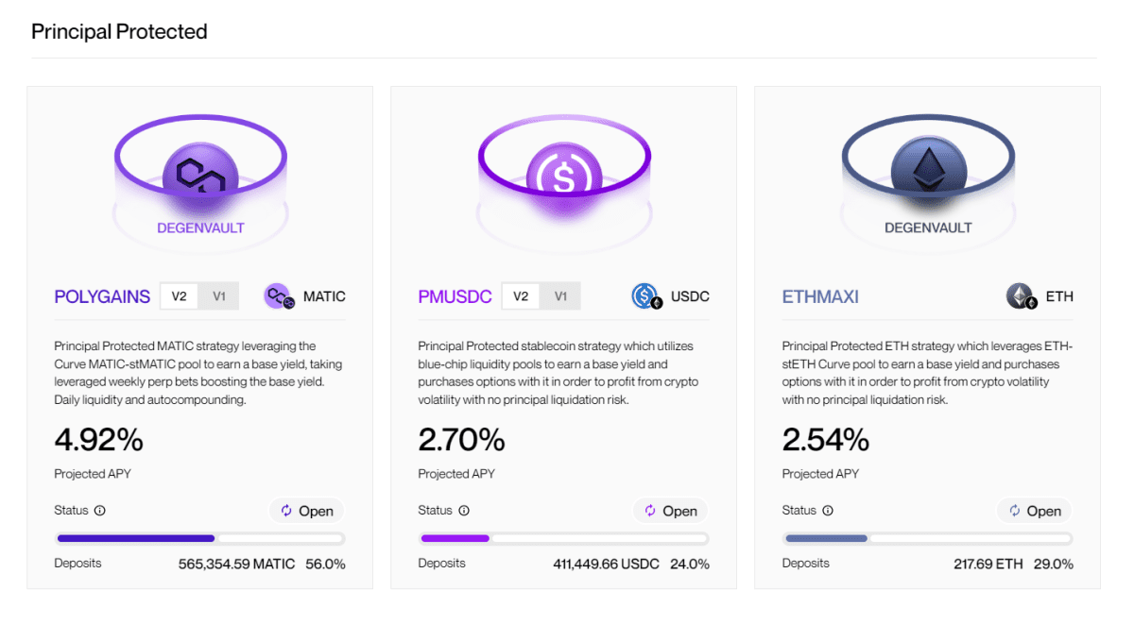The width and height of the screenshot is (1134, 624).
Task: Click the MATIC token icon beside POLYGAINS
Action: (279, 296)
